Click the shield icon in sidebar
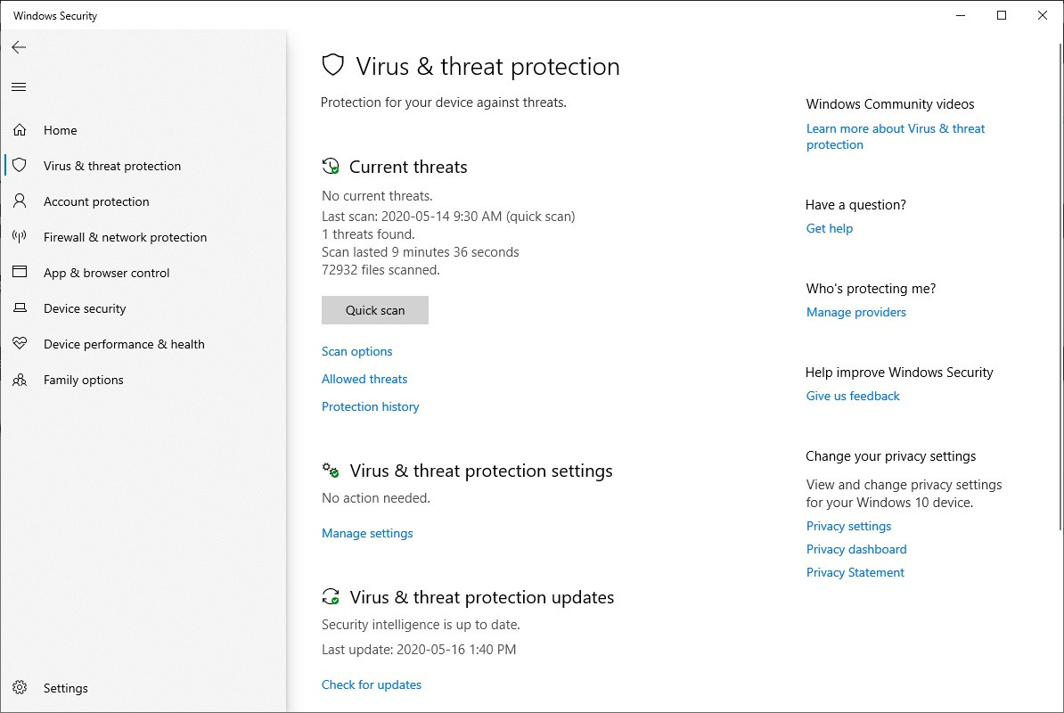Screen dimensions: 1064x713 tap(20, 165)
